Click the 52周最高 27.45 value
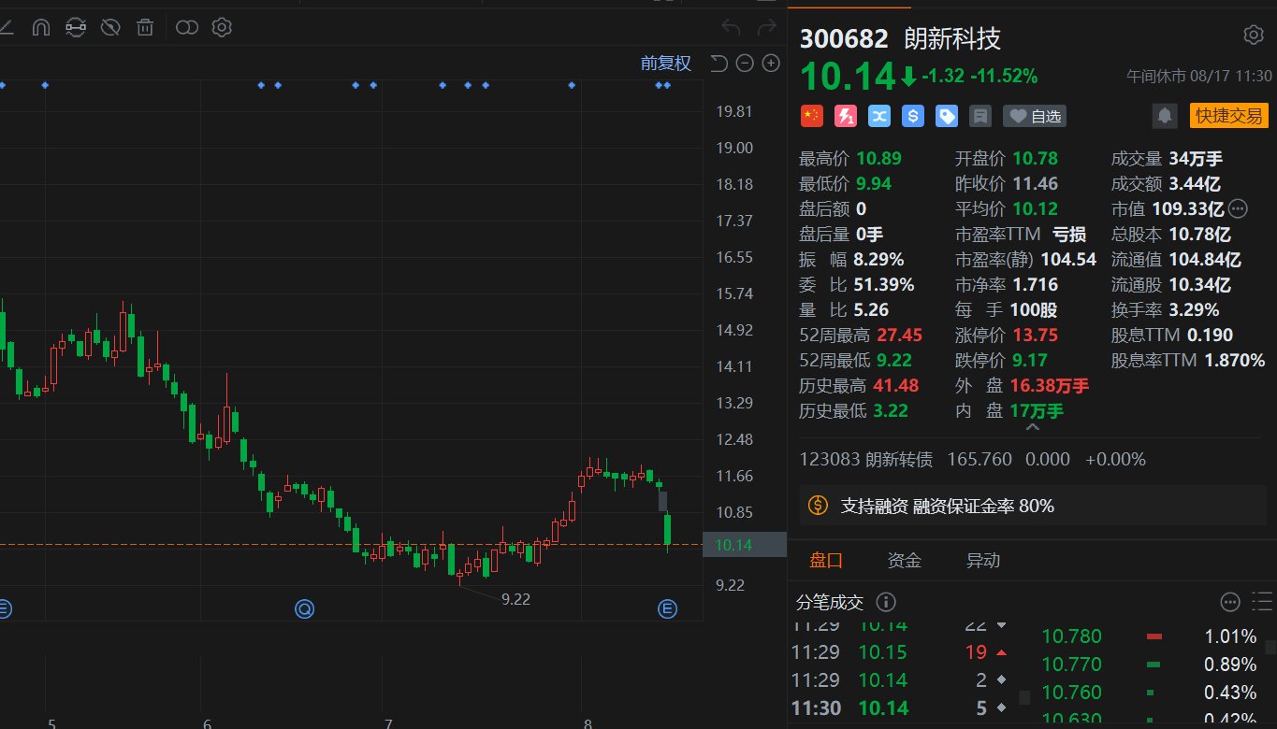 point(897,335)
